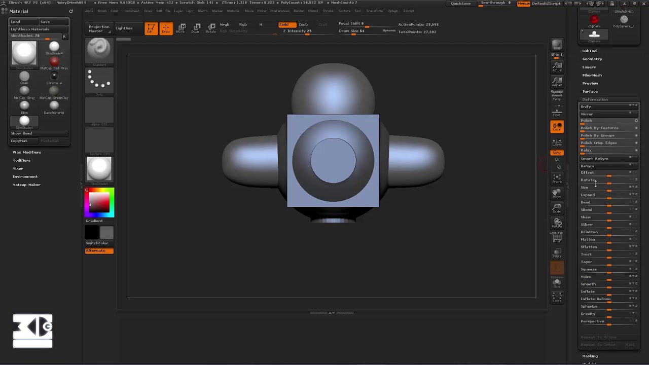Pick a color in the color picker
Screen dimensions: 649x365
tap(99, 202)
